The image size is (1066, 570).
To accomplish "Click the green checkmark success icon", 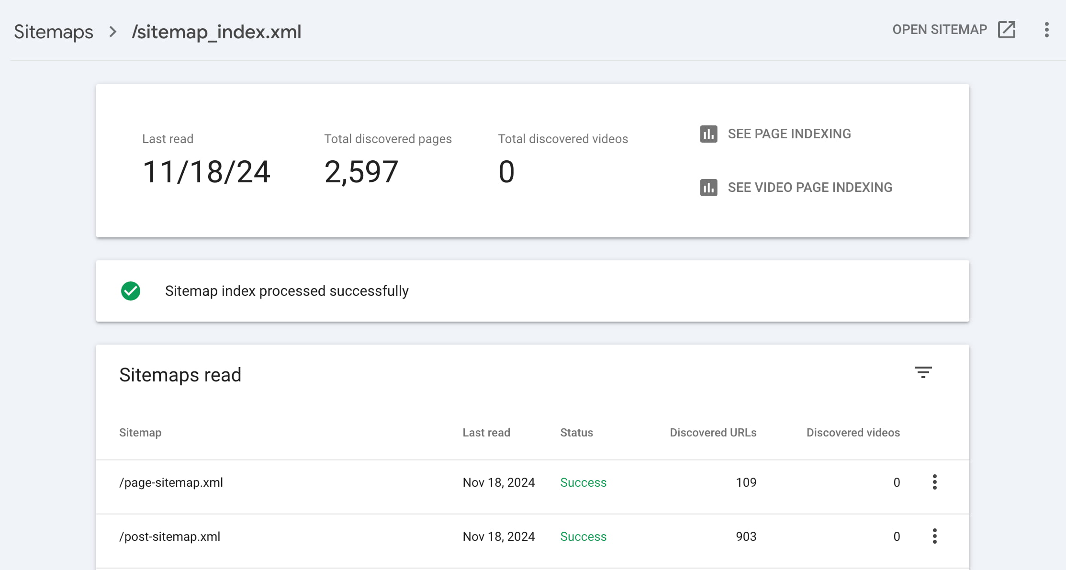I will (x=131, y=291).
